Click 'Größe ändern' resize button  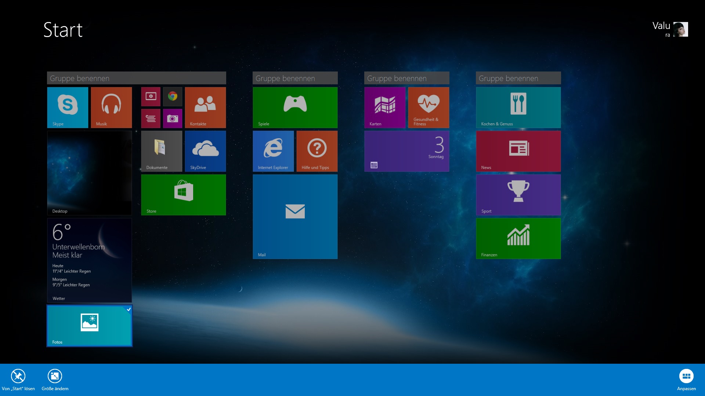click(x=55, y=376)
